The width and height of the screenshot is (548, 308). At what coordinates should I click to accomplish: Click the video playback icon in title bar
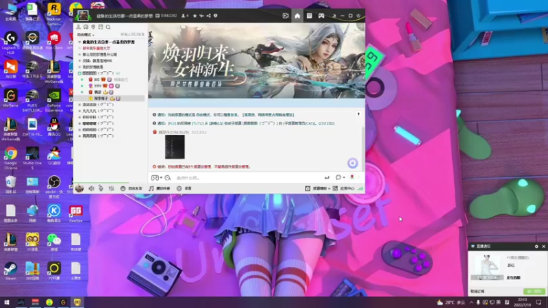point(286,16)
